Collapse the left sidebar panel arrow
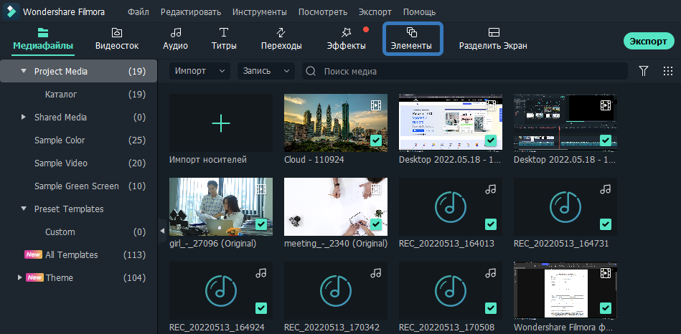 162,231
